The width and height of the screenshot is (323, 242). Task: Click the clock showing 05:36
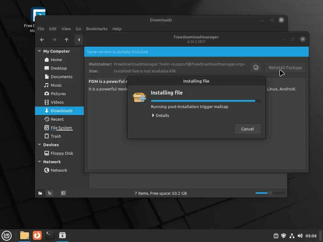pyautogui.click(x=311, y=236)
